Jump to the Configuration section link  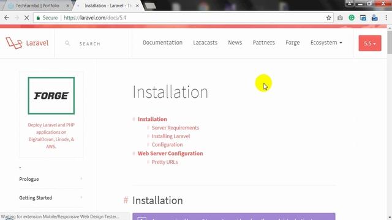click(x=167, y=145)
